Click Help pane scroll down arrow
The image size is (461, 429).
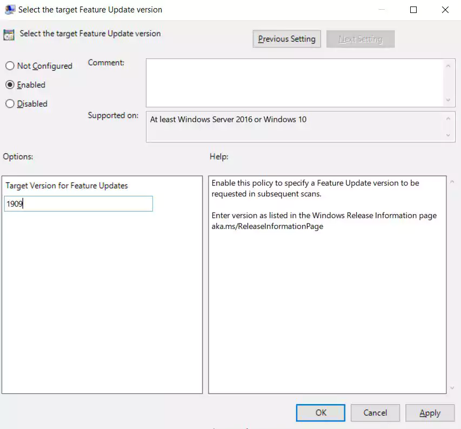(452, 388)
